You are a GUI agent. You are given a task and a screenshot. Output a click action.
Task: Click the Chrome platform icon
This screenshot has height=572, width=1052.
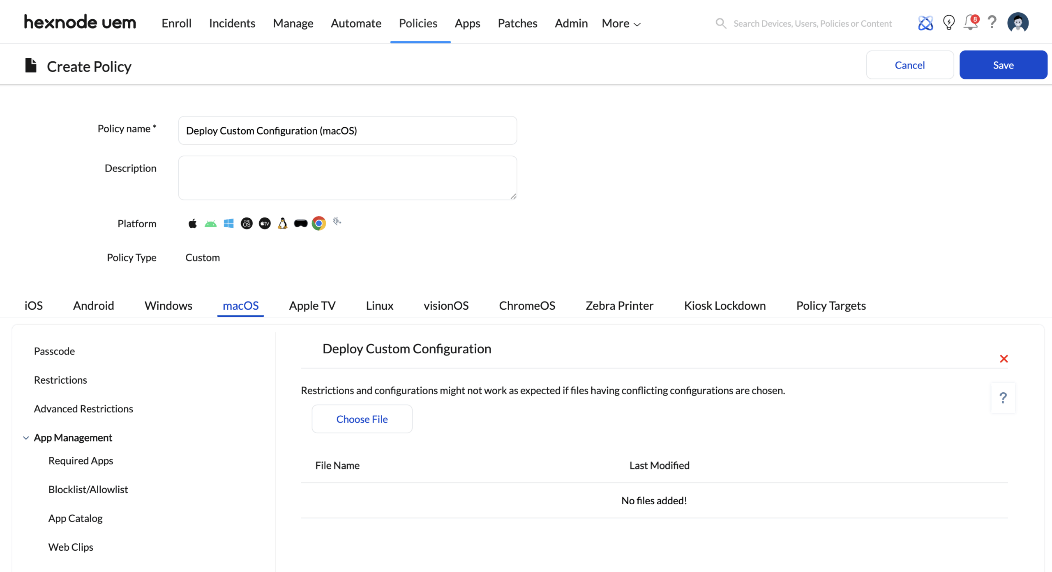pos(318,224)
